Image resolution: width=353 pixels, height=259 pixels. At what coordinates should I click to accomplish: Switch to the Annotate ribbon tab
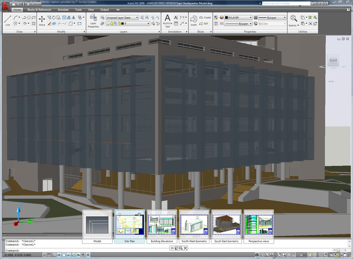coord(63,10)
